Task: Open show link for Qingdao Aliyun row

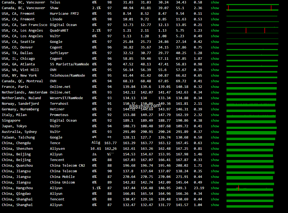Action: coord(215,194)
